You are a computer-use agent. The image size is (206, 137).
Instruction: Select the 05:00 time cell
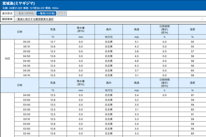[26, 51]
